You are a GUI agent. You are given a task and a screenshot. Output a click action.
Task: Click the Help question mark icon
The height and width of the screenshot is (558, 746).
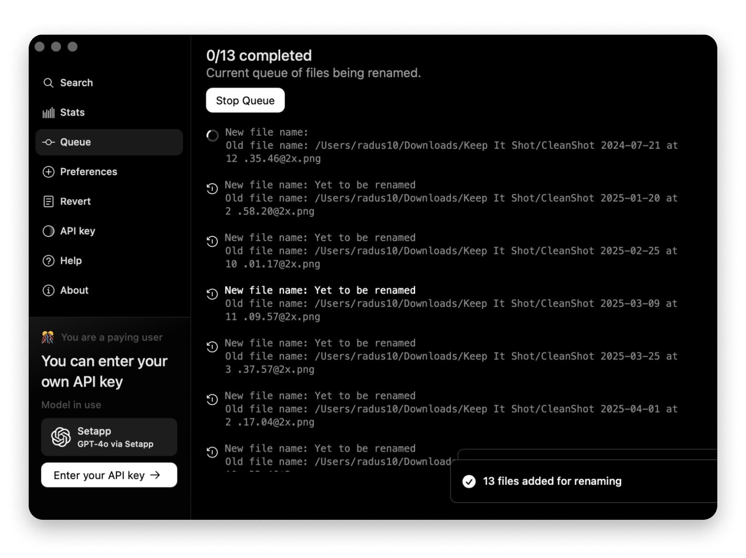48,261
